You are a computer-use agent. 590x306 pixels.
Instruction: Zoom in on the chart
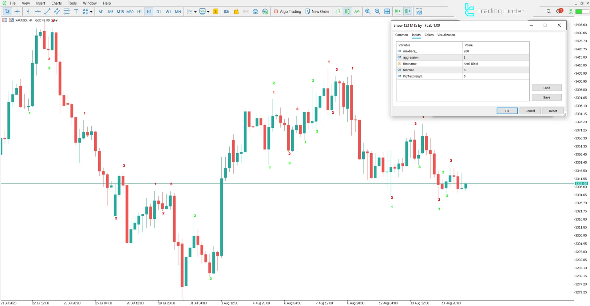[x=368, y=11]
